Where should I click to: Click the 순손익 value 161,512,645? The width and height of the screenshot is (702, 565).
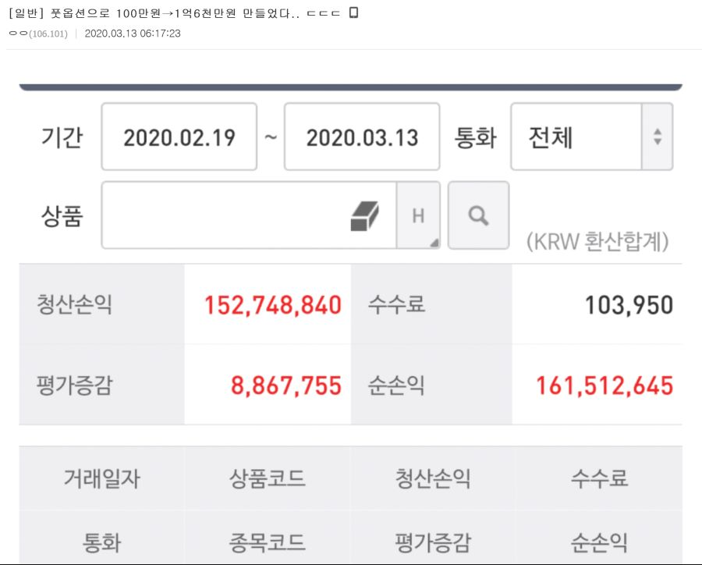coord(604,386)
